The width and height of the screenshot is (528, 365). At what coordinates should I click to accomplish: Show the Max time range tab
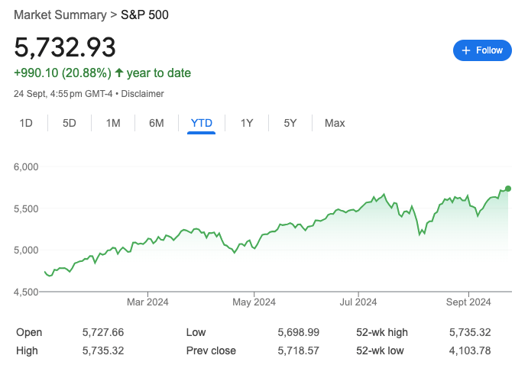pos(335,123)
